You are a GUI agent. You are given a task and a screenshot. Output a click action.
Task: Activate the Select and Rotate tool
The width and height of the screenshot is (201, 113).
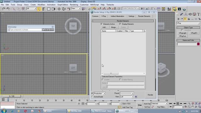64,9
